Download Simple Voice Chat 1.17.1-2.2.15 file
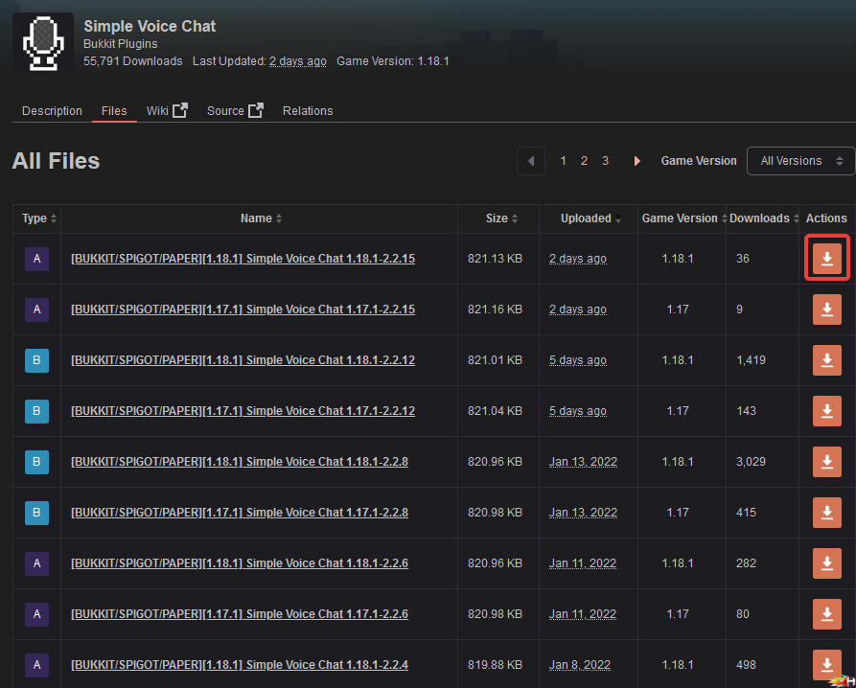This screenshot has height=688, width=856. pos(826,310)
